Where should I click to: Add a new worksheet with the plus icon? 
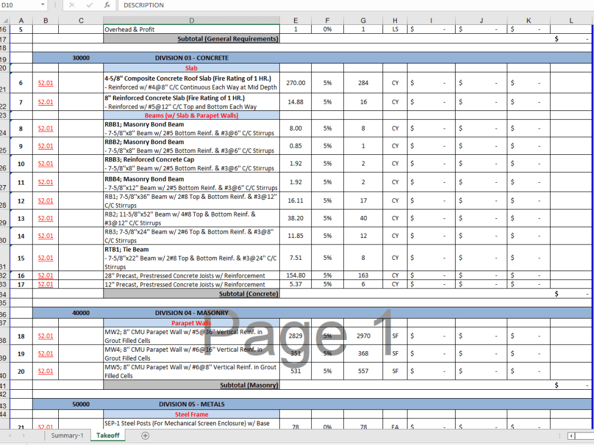point(144,436)
